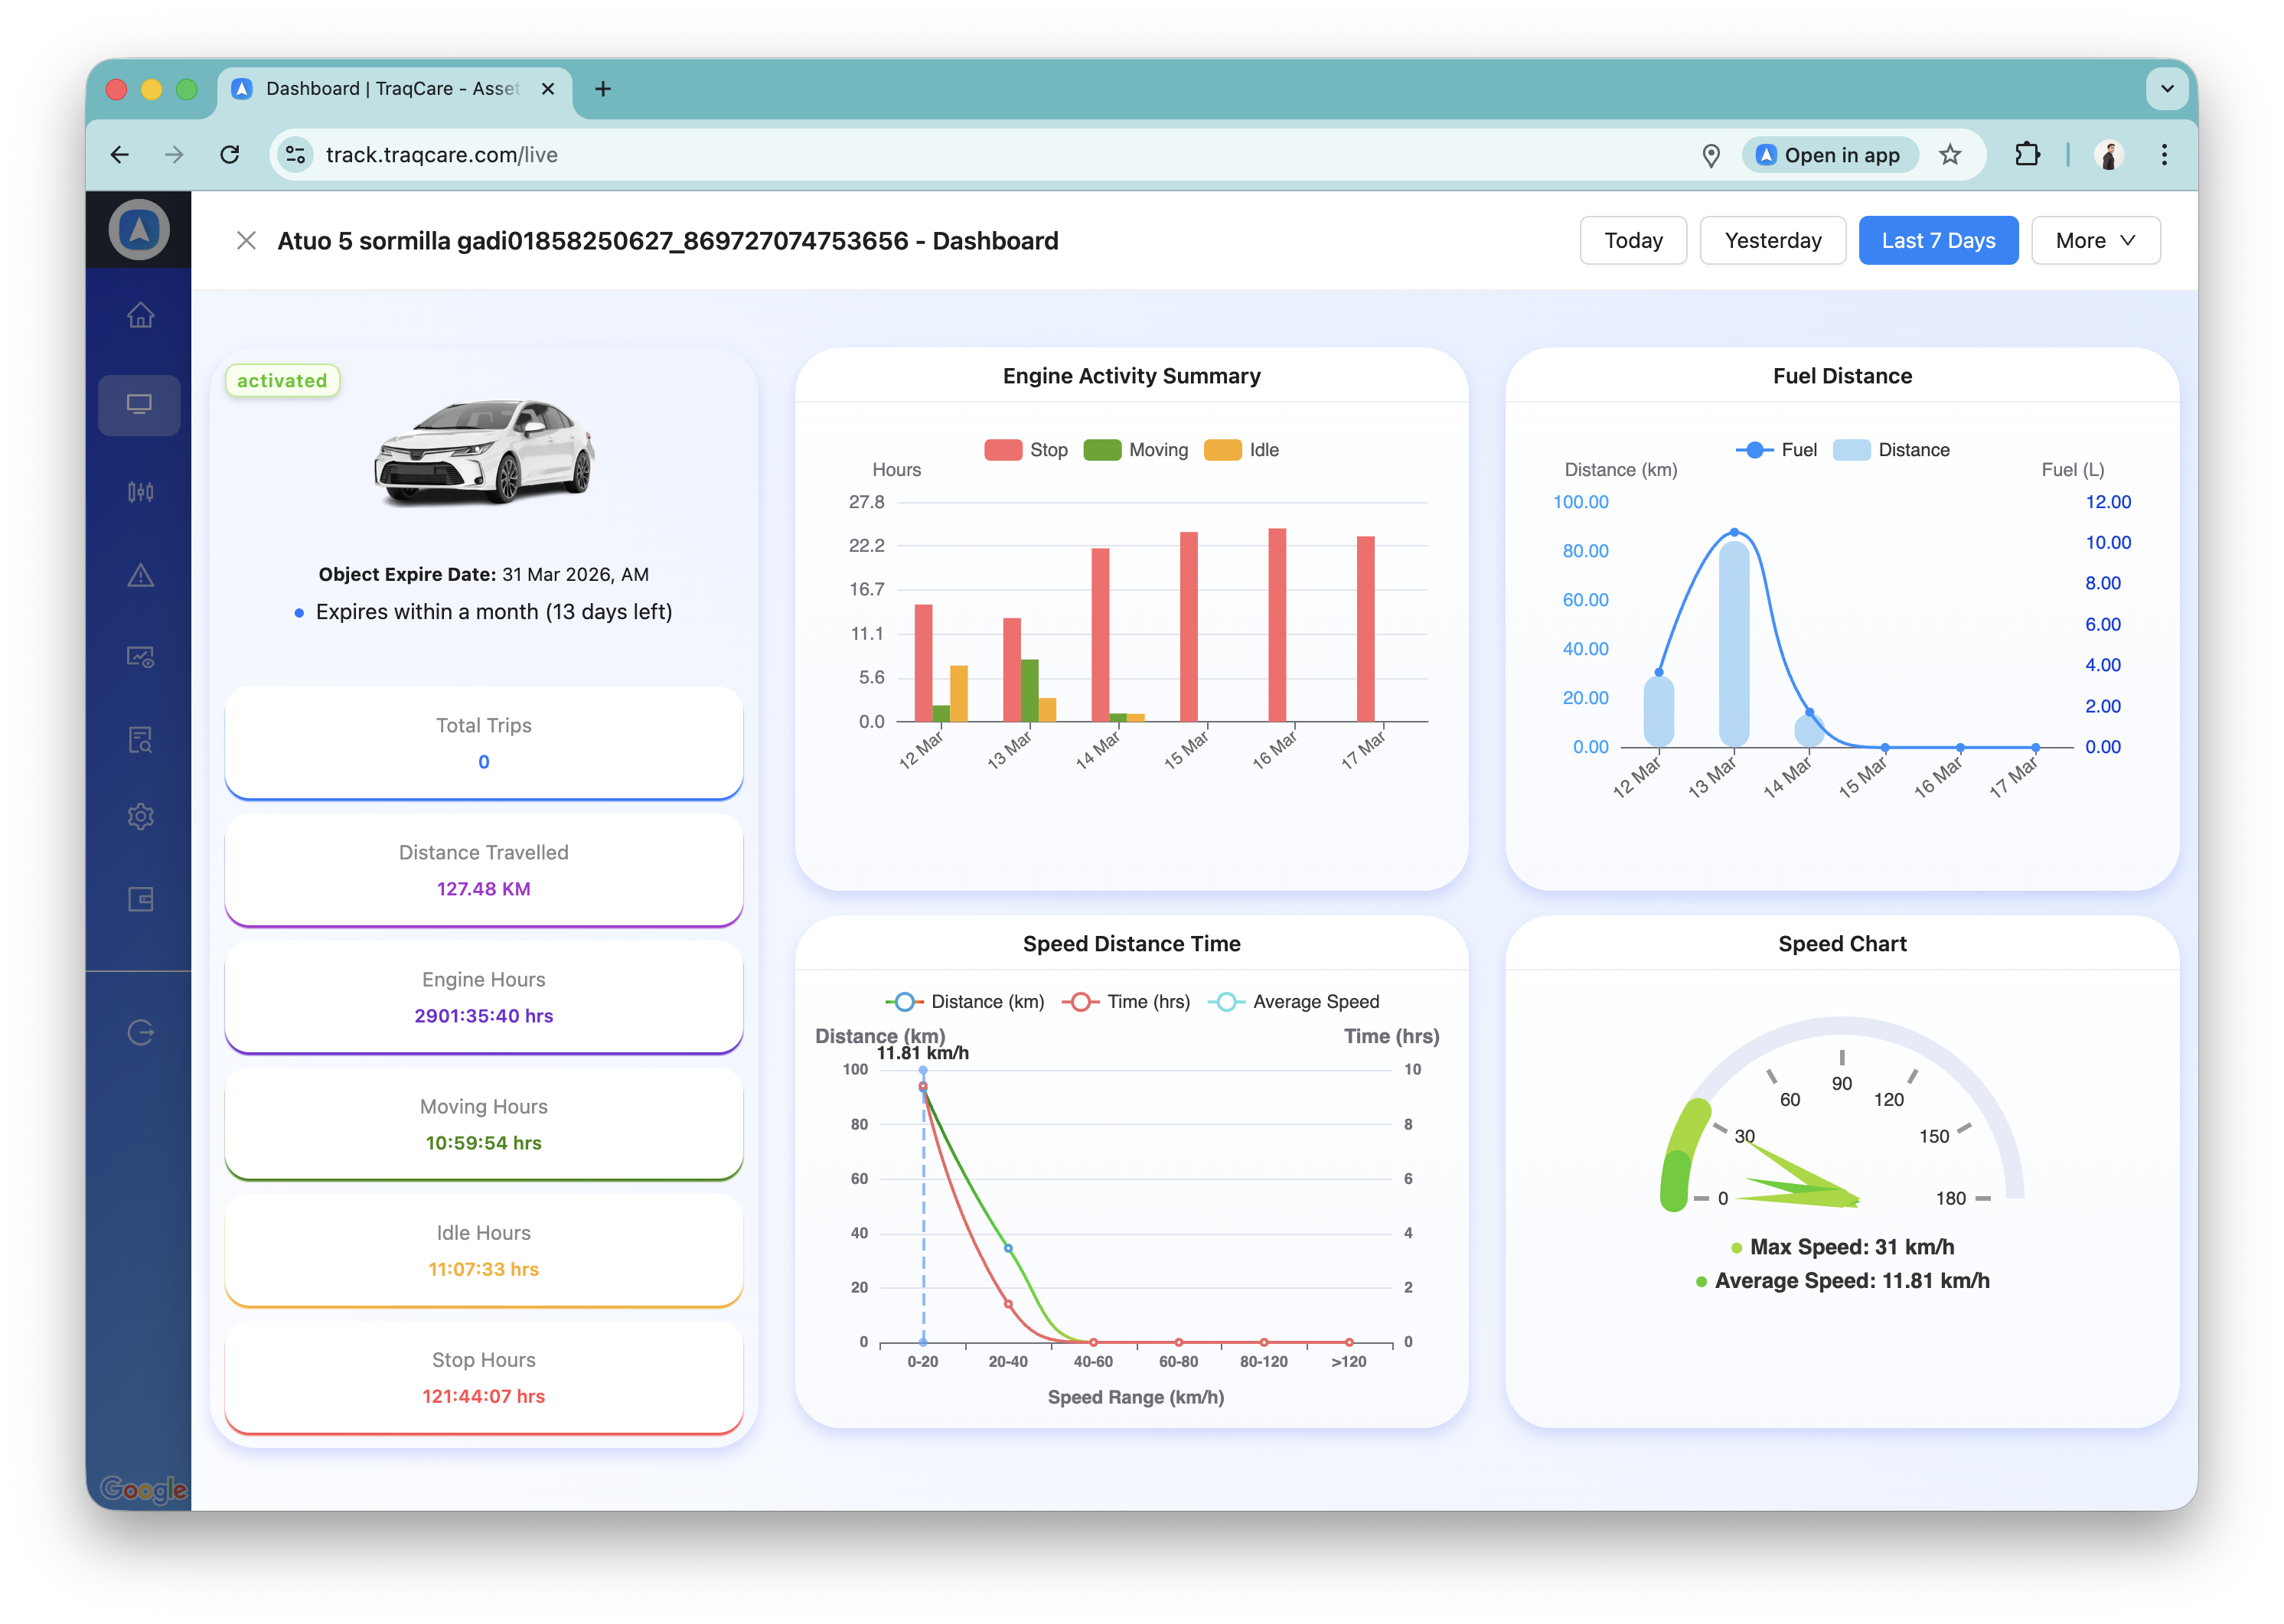Screen dimensions: 2284x1624
Task: Close the dashboard with the X icon
Action: [x=246, y=241]
